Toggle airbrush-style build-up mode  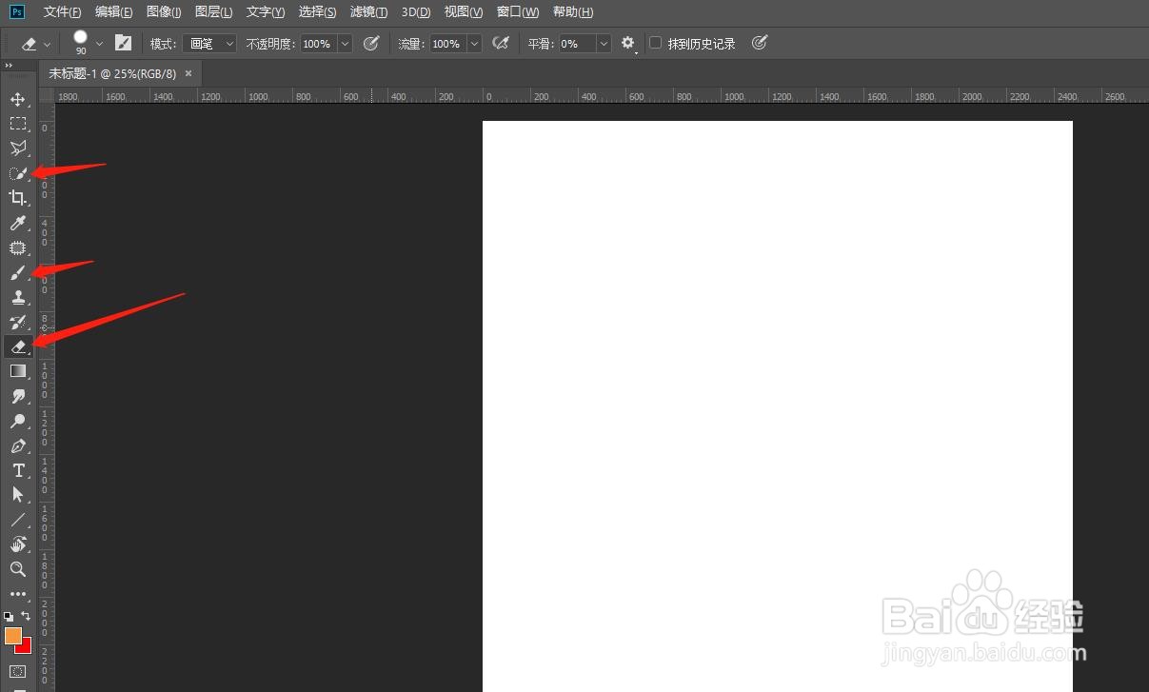point(501,43)
